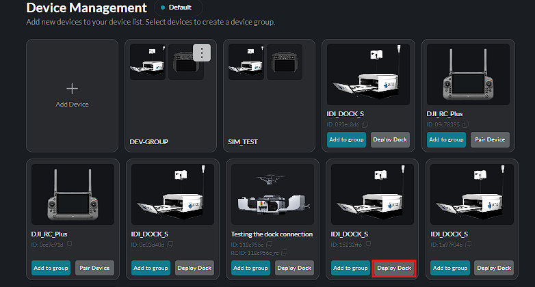Copy ID 09c78395 using copy icon
This screenshot has height=287, width=535.
click(465, 124)
